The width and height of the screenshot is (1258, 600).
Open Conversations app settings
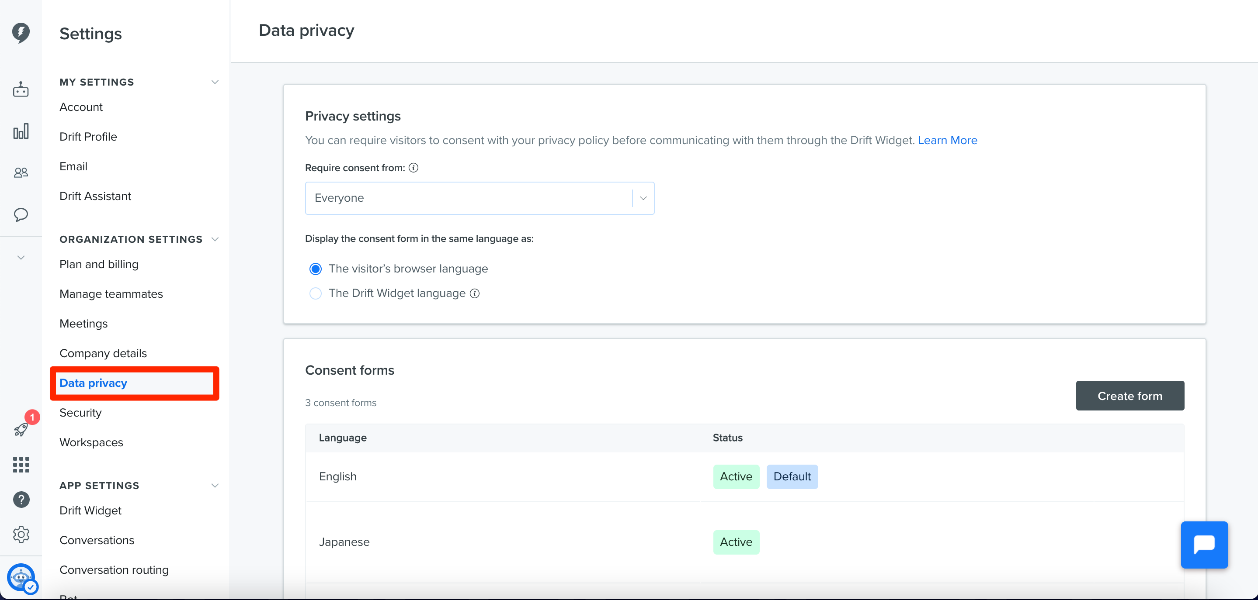[x=97, y=541]
